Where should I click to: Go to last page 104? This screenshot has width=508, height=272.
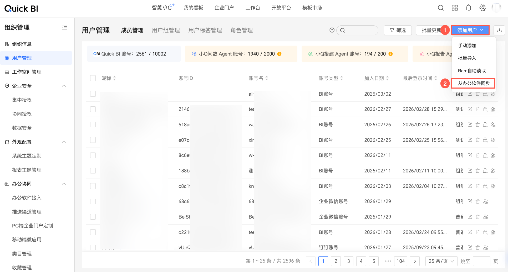[x=400, y=261]
